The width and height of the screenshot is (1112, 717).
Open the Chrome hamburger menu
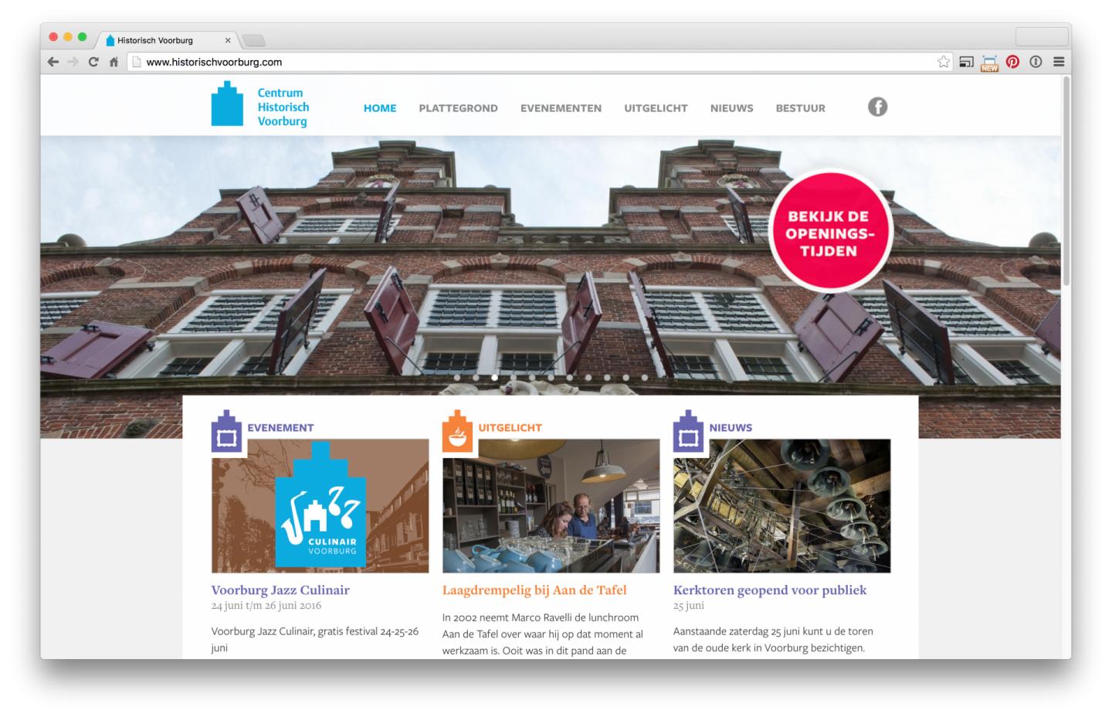pyautogui.click(x=1059, y=62)
